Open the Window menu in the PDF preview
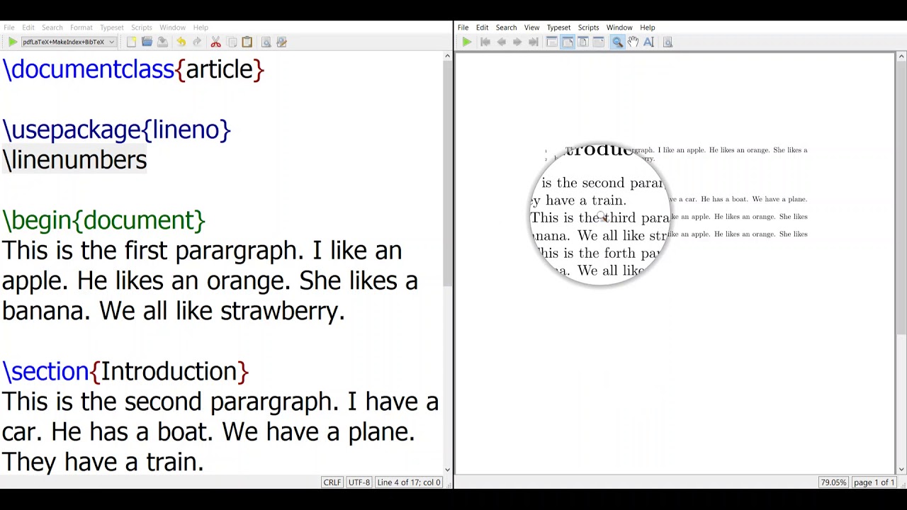 (x=619, y=28)
